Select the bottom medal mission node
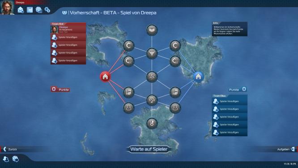Screen dimensions: 298x168 pos(152,123)
